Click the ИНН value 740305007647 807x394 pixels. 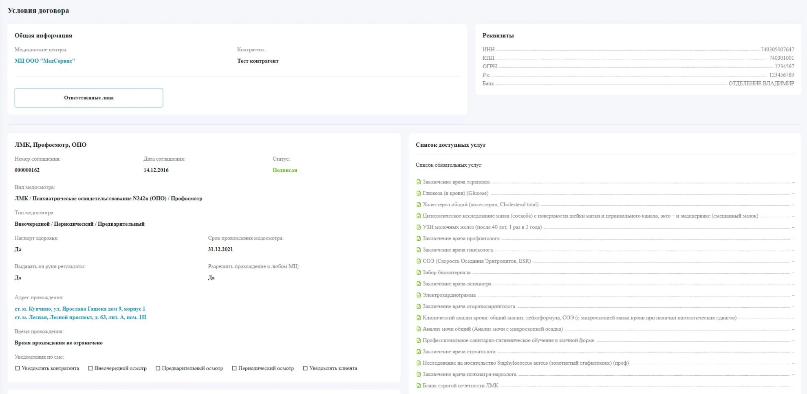tap(777, 50)
